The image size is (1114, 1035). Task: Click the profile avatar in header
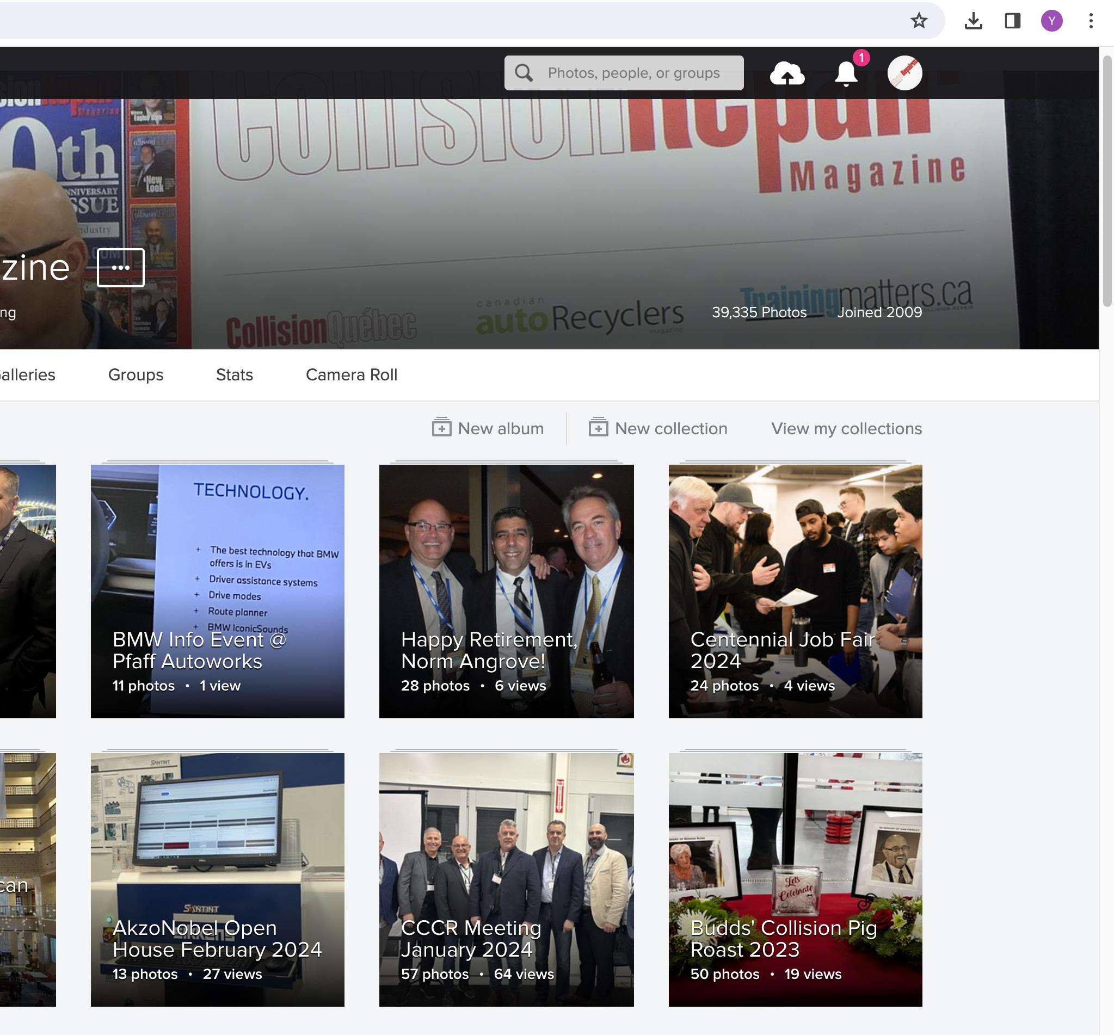pos(904,73)
